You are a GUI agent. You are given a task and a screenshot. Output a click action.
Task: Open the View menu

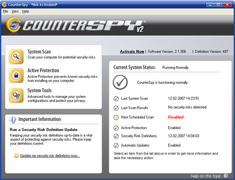click(15, 11)
